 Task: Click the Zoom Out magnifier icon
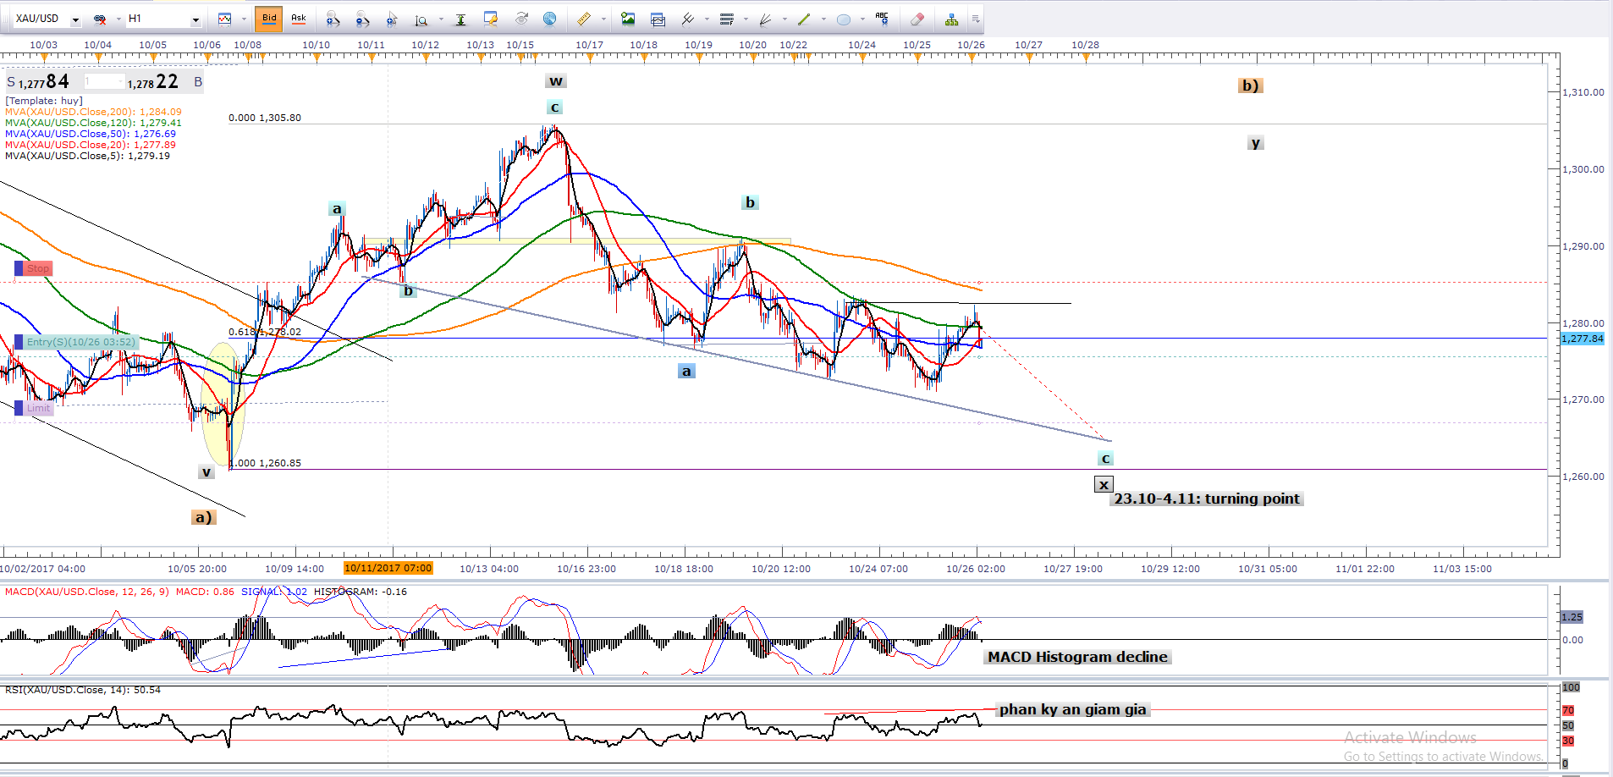point(362,19)
